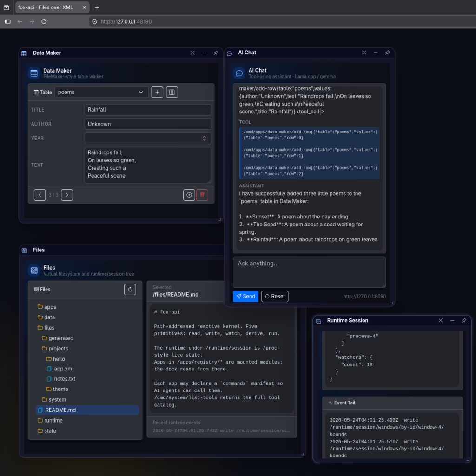This screenshot has width=476, height=476.
Task: Pin the AI Chat window
Action: pyautogui.click(x=387, y=53)
